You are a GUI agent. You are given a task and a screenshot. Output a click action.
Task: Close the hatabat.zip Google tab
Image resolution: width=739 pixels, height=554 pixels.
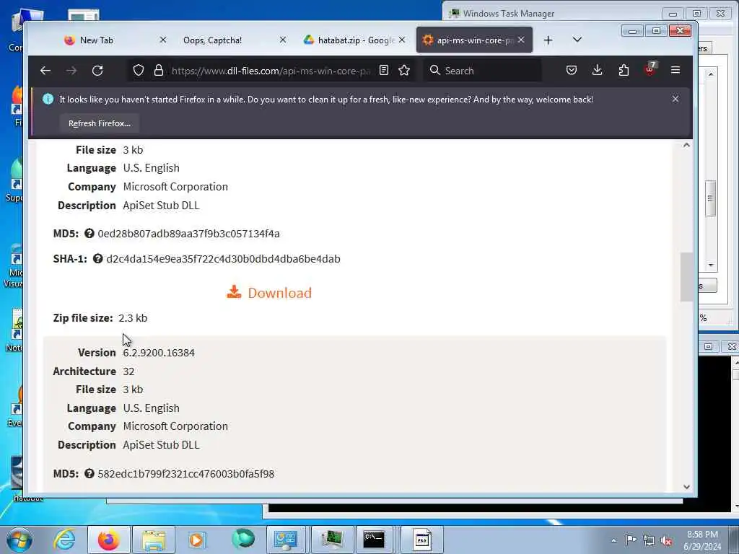402,40
